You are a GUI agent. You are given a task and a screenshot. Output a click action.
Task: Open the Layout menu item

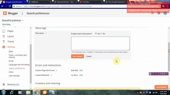(x=11, y=36)
